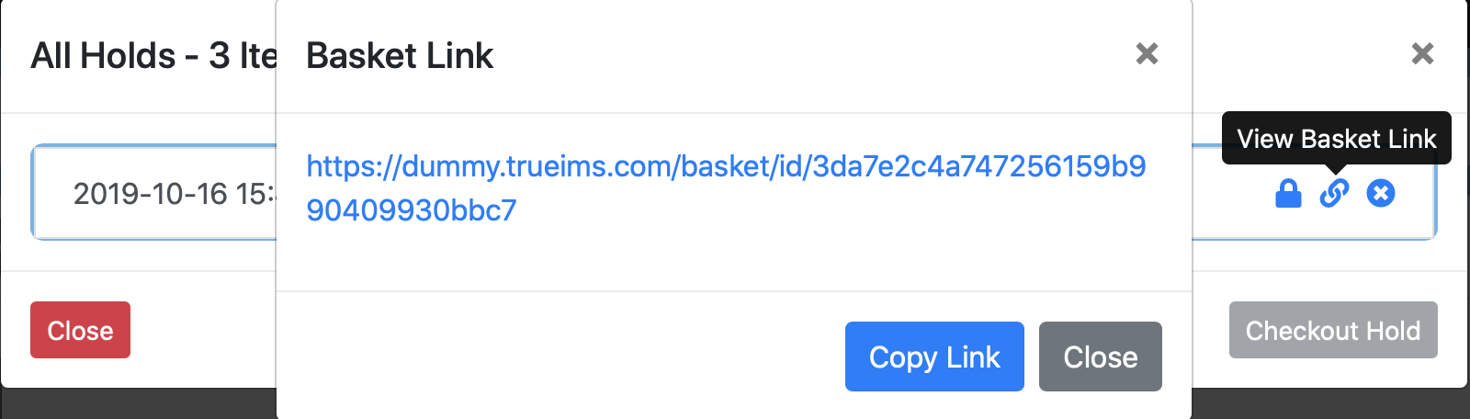Click the Basket Link dialog heading
Viewport: 1470px width, 419px height.
click(400, 56)
